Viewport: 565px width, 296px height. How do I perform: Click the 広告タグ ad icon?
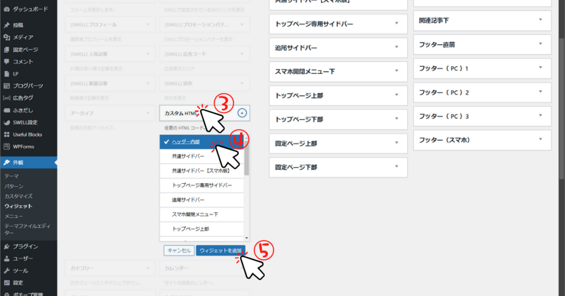(x=7, y=98)
